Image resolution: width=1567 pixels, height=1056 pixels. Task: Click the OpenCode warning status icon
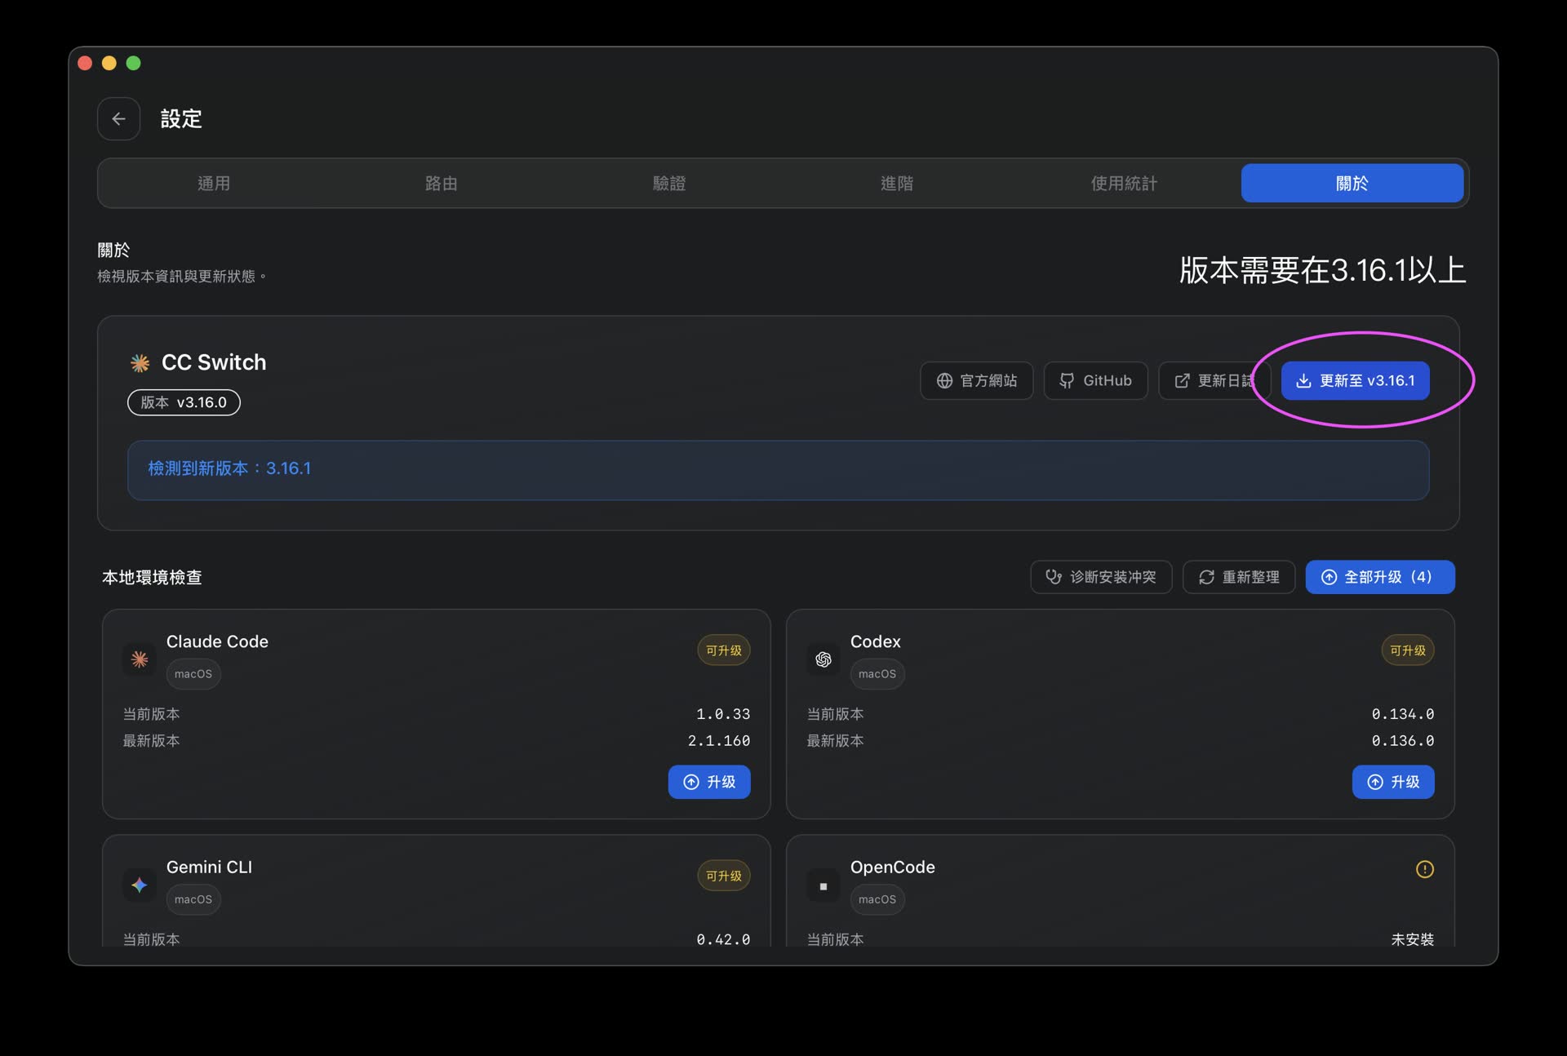coord(1424,869)
